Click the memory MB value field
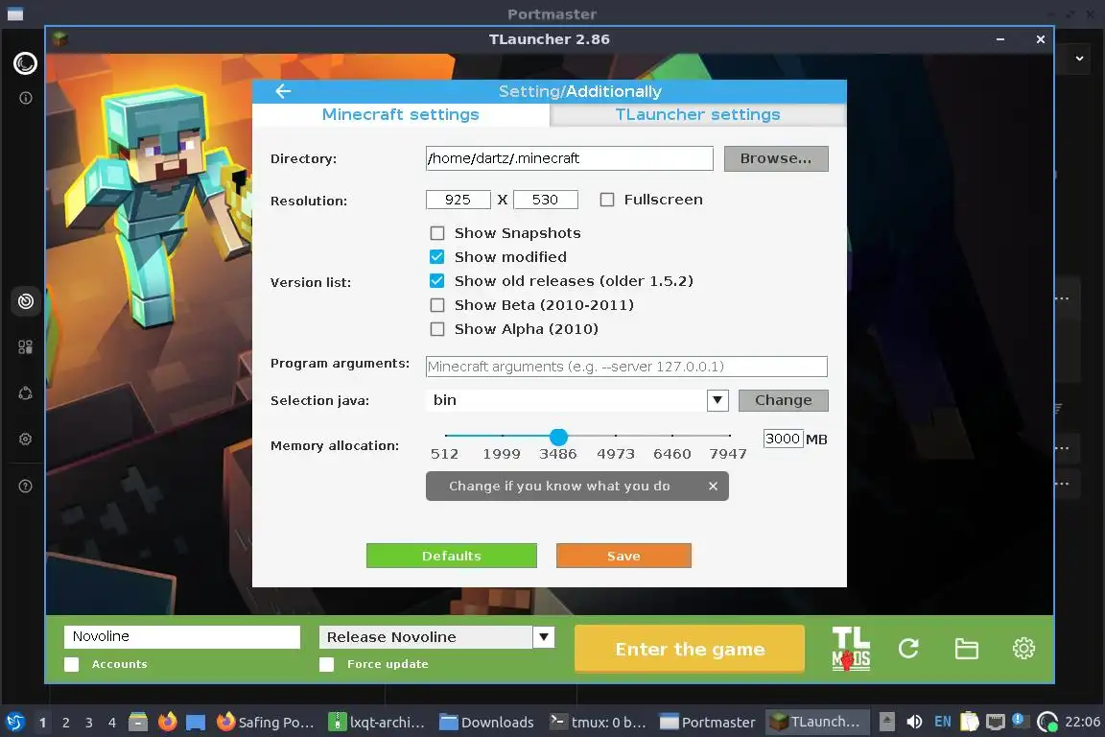Viewport: 1105px width, 737px height. (783, 439)
